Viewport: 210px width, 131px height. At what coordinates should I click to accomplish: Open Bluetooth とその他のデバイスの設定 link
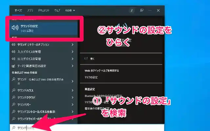[x=103, y=96]
